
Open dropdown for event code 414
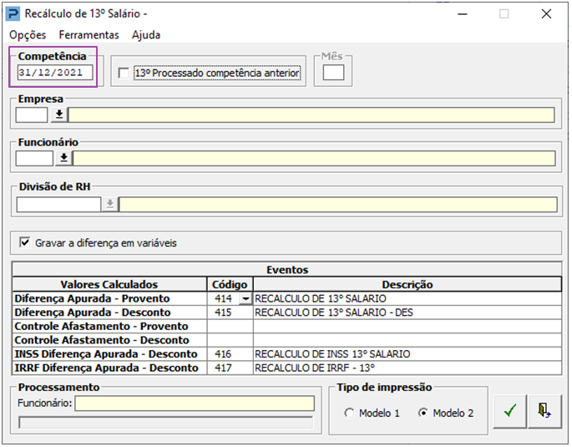[245, 298]
